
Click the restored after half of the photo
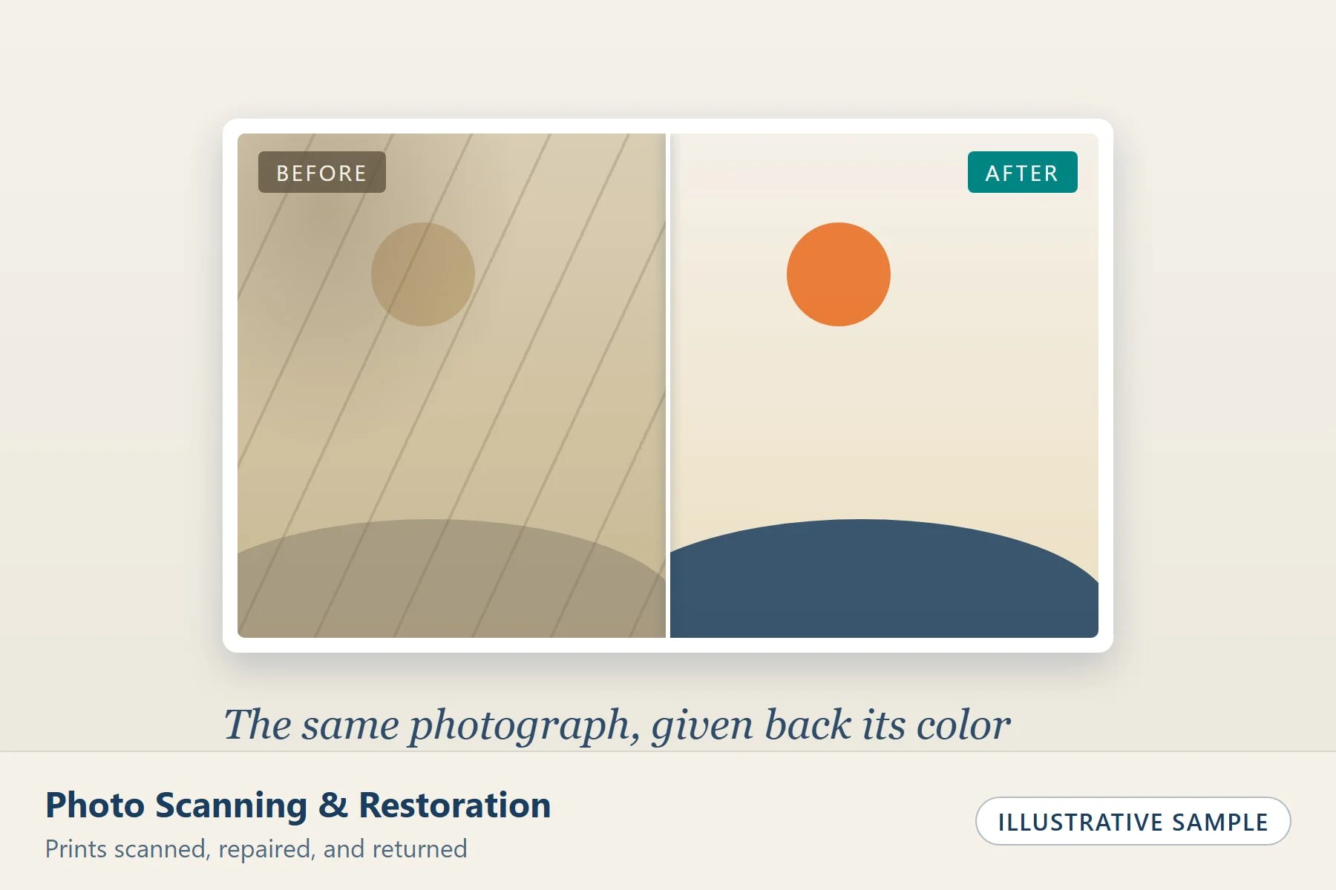coord(884,386)
